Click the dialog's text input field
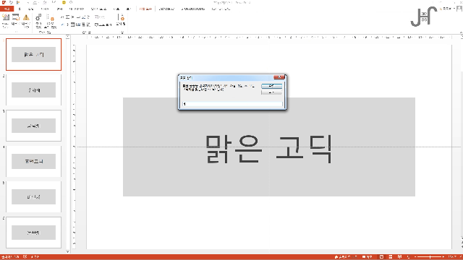 tap(232, 104)
